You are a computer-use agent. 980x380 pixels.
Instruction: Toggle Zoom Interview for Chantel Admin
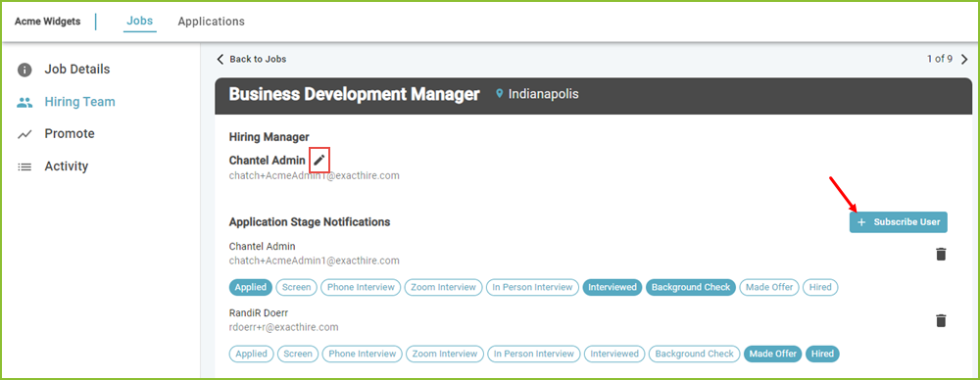click(x=444, y=288)
